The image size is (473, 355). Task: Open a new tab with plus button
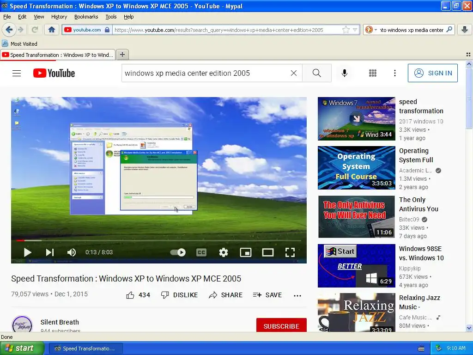tap(122, 55)
